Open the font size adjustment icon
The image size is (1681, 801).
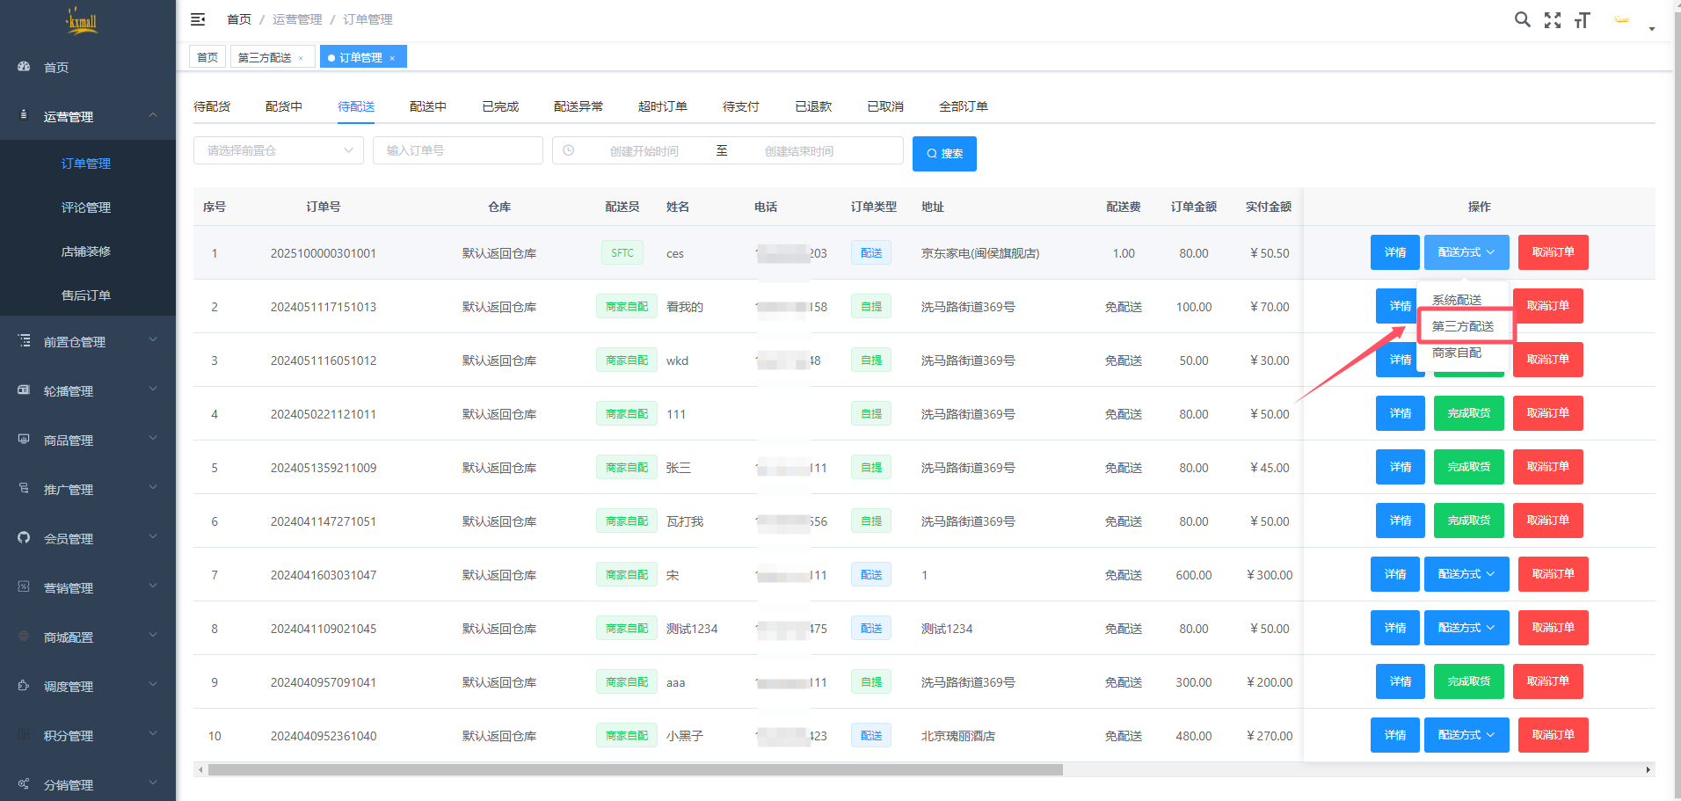coord(1583,20)
